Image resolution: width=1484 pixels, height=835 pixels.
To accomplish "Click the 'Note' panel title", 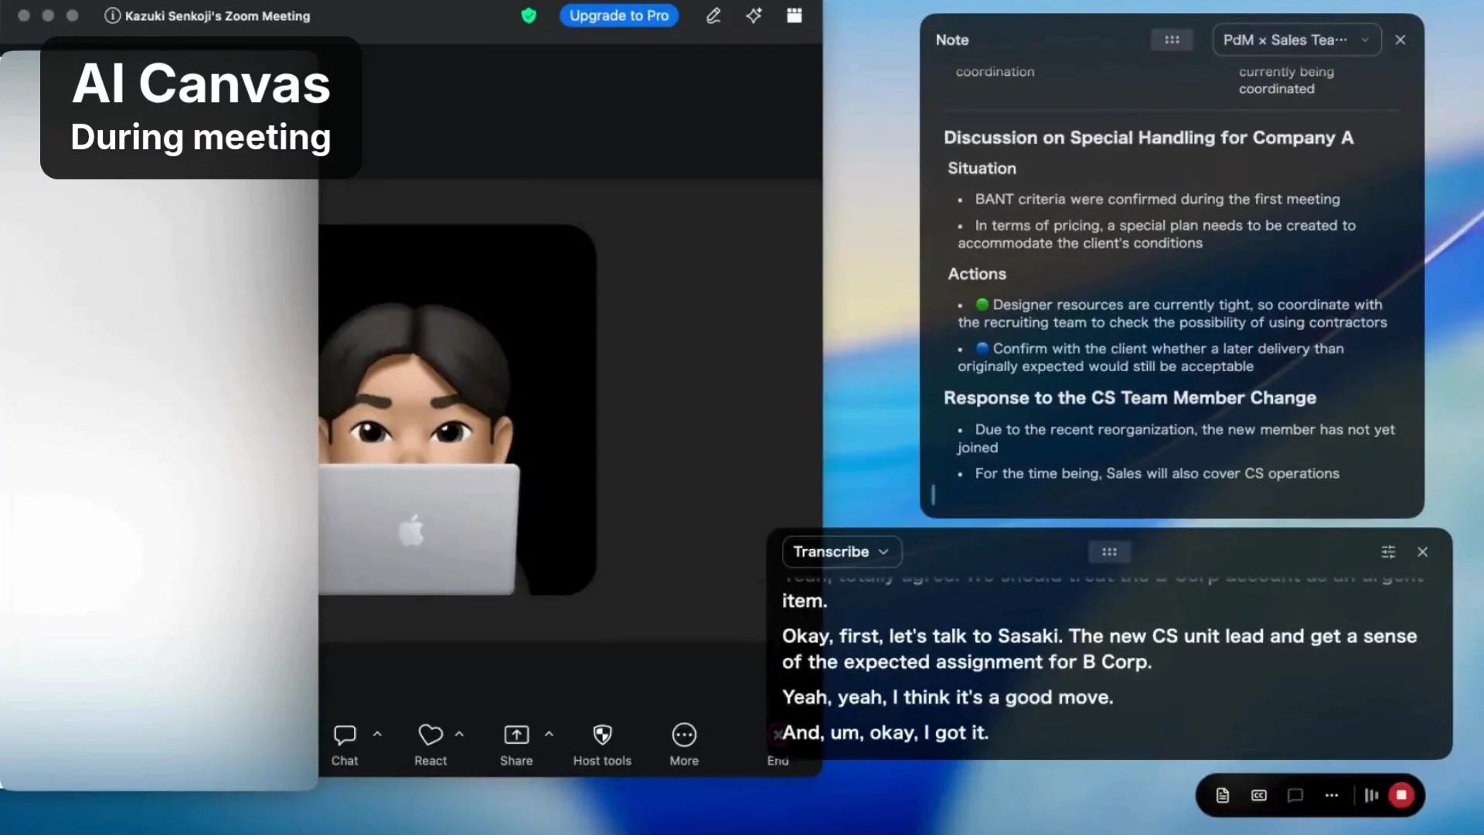I will [951, 39].
